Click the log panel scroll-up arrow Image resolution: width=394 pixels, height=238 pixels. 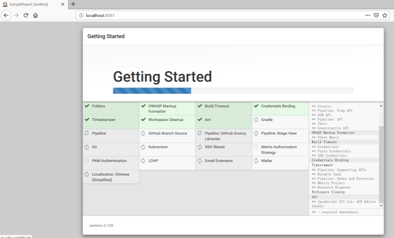coord(381,106)
